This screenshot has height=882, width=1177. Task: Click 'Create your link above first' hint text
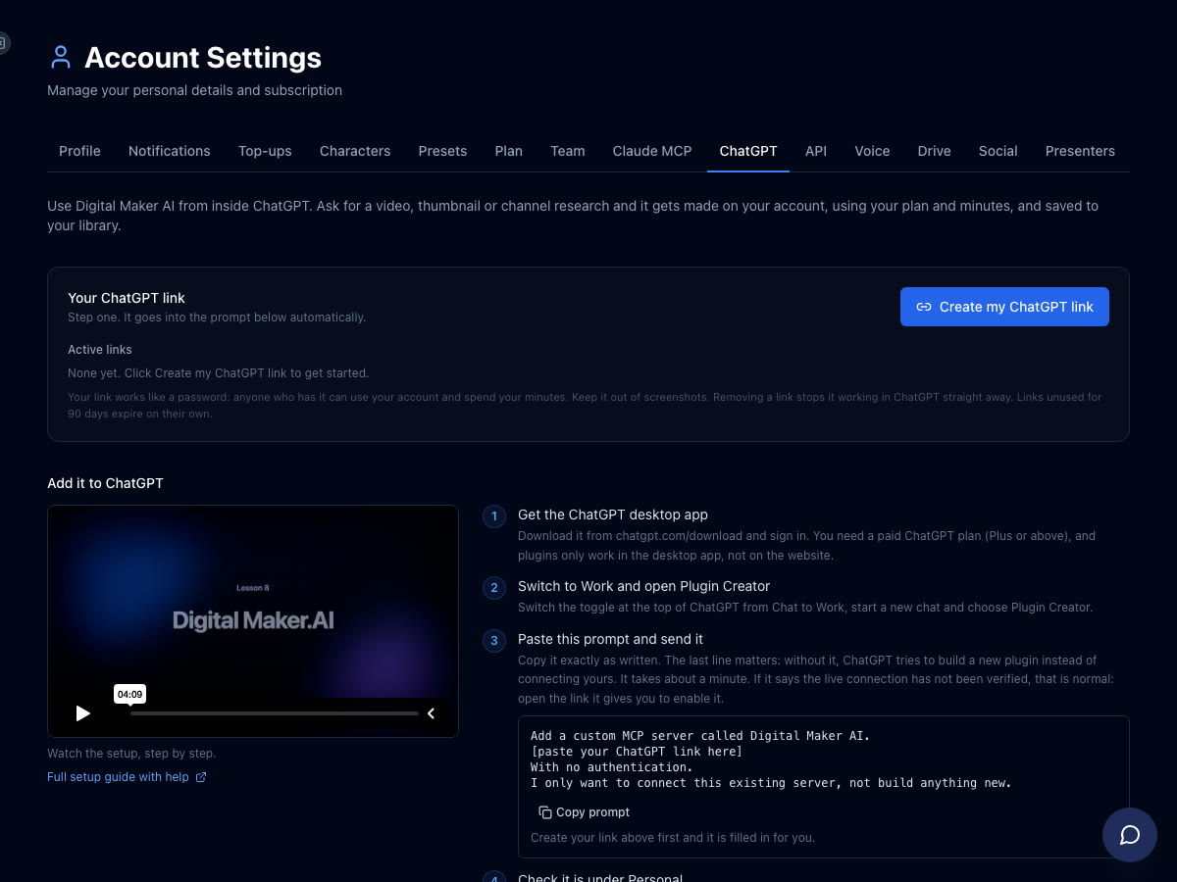pyautogui.click(x=673, y=838)
